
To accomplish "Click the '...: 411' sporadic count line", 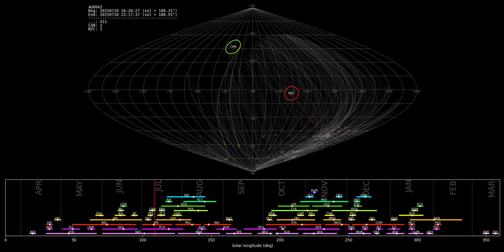I will 97,22.
